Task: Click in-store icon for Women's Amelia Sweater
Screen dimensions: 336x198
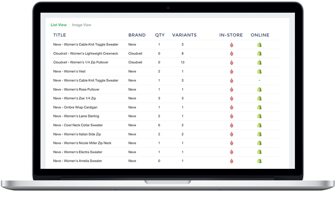Action: pyautogui.click(x=231, y=161)
